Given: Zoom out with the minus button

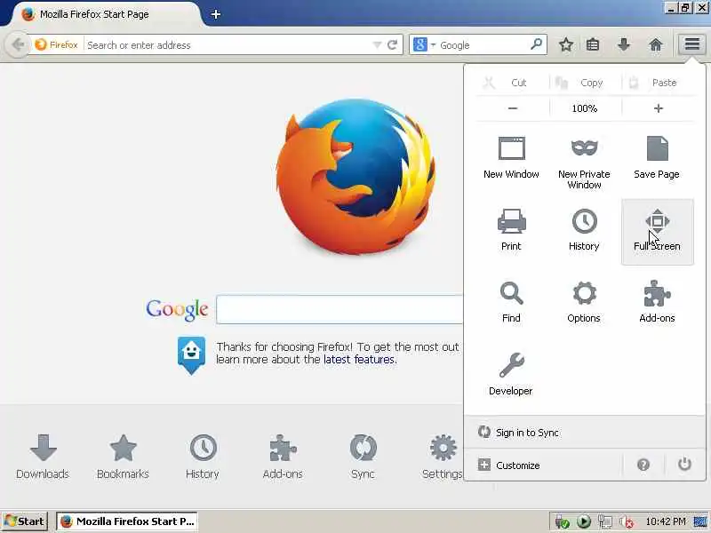Looking at the screenshot, I should (x=513, y=108).
